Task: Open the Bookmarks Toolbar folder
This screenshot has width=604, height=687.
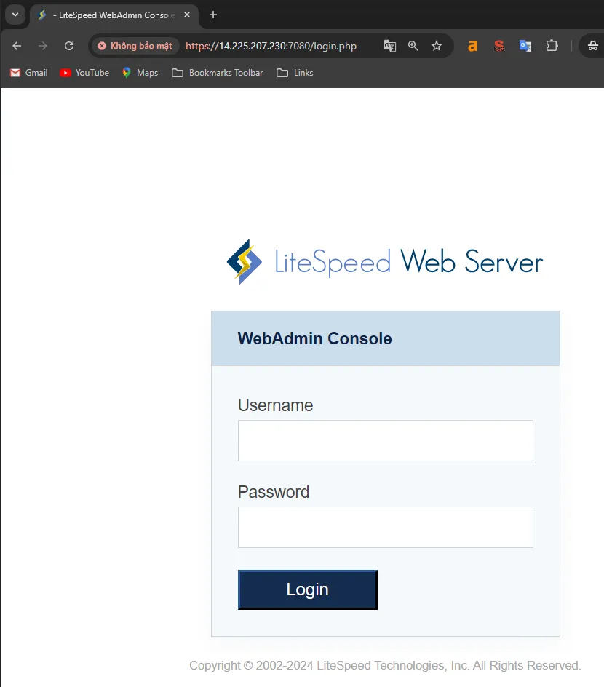Action: pyautogui.click(x=218, y=73)
